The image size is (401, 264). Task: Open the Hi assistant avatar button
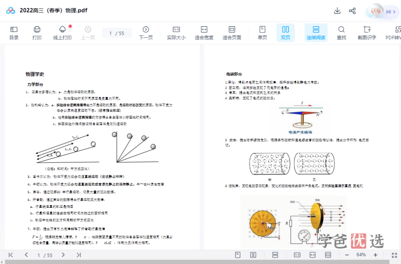pyautogui.click(x=382, y=11)
